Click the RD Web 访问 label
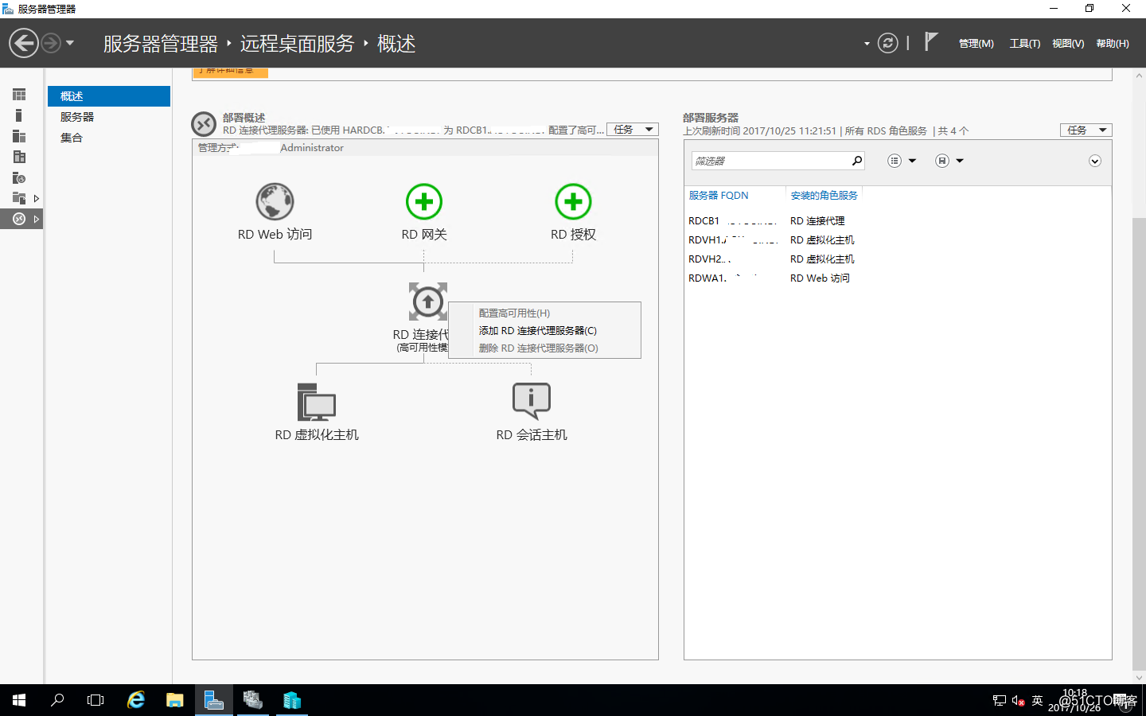The height and width of the screenshot is (716, 1146). pyautogui.click(x=275, y=235)
